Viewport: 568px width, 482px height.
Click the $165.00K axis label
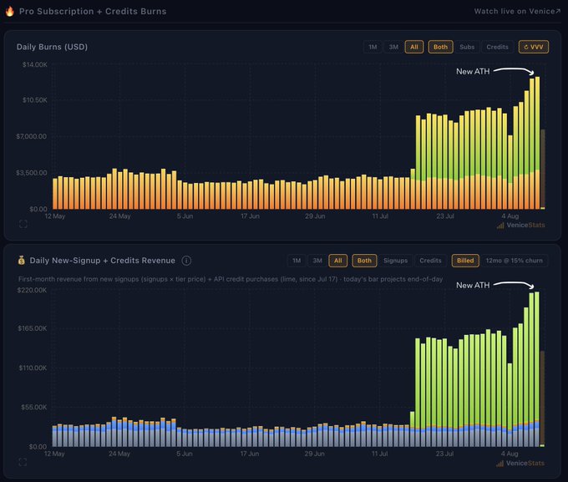pos(33,328)
